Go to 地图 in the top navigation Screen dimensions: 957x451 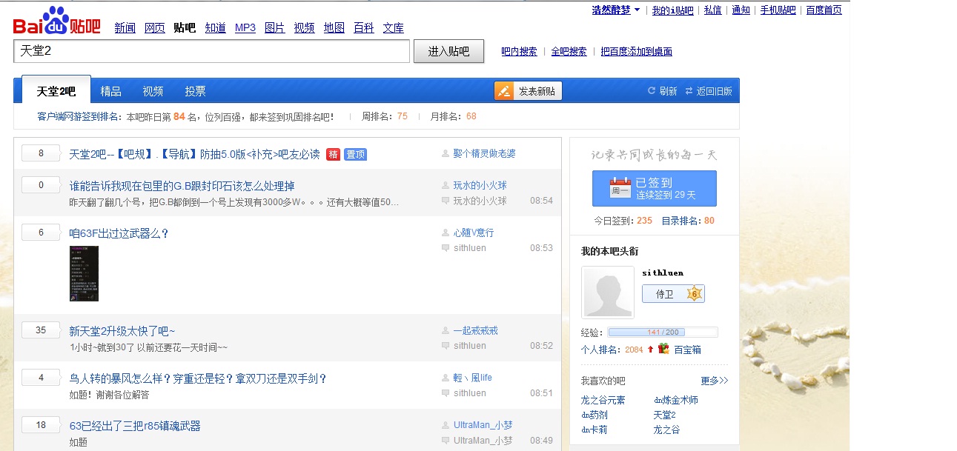[334, 27]
